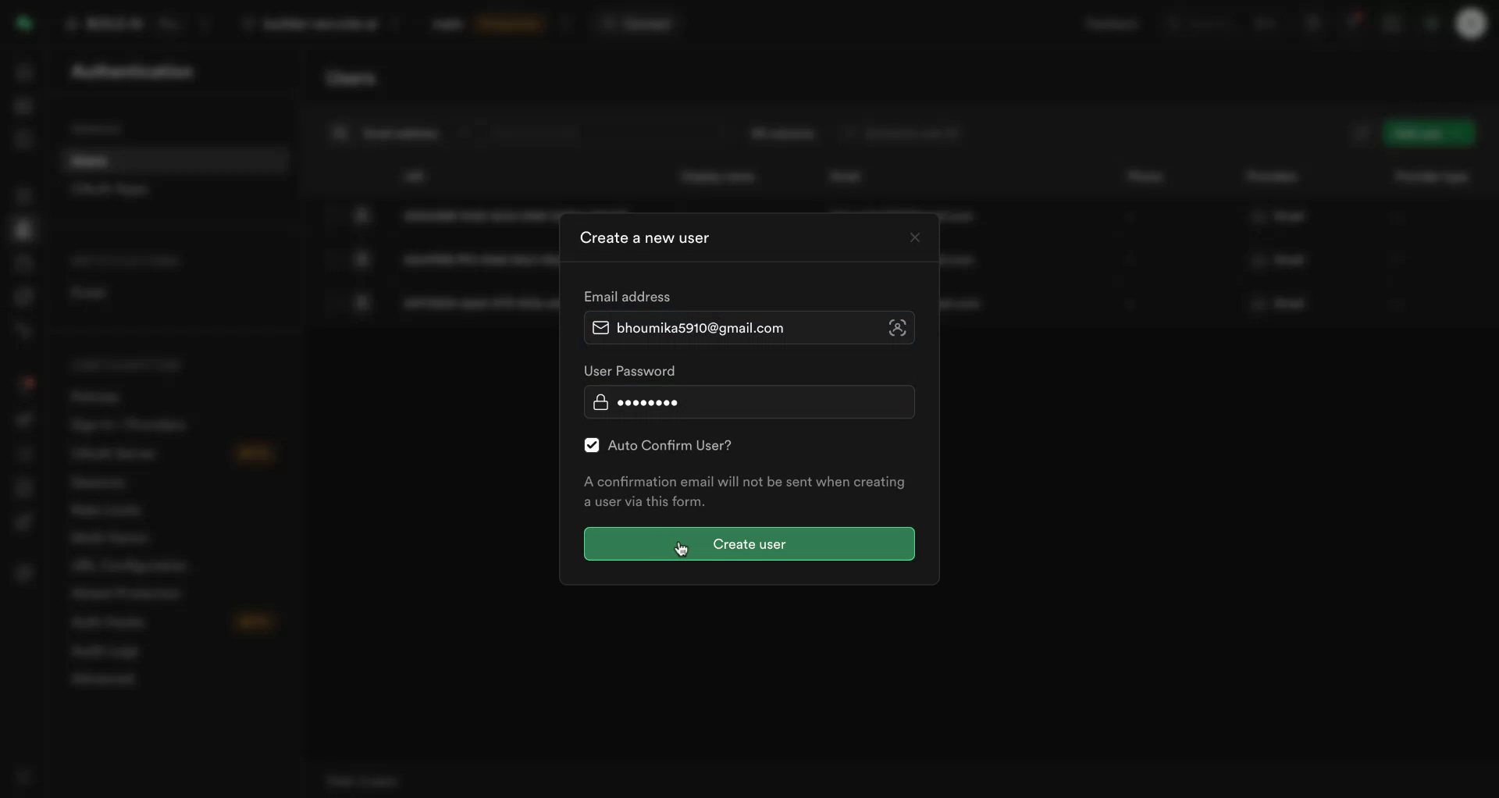Screen dimensions: 1499x798
Task: Click into the email address input field
Action: click(x=742, y=328)
